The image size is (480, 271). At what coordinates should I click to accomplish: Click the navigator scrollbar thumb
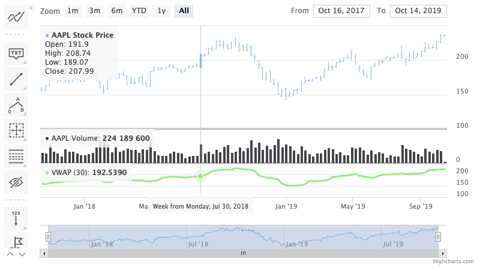pos(244,253)
